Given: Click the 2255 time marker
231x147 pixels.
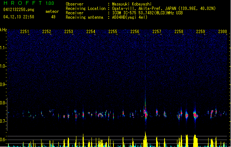Looking at the screenshot, I should coord(113,31).
